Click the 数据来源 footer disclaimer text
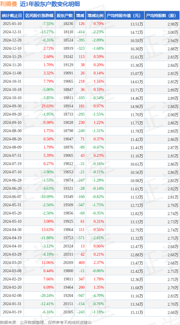The width and height of the screenshot is (180, 325). (x=46, y=322)
